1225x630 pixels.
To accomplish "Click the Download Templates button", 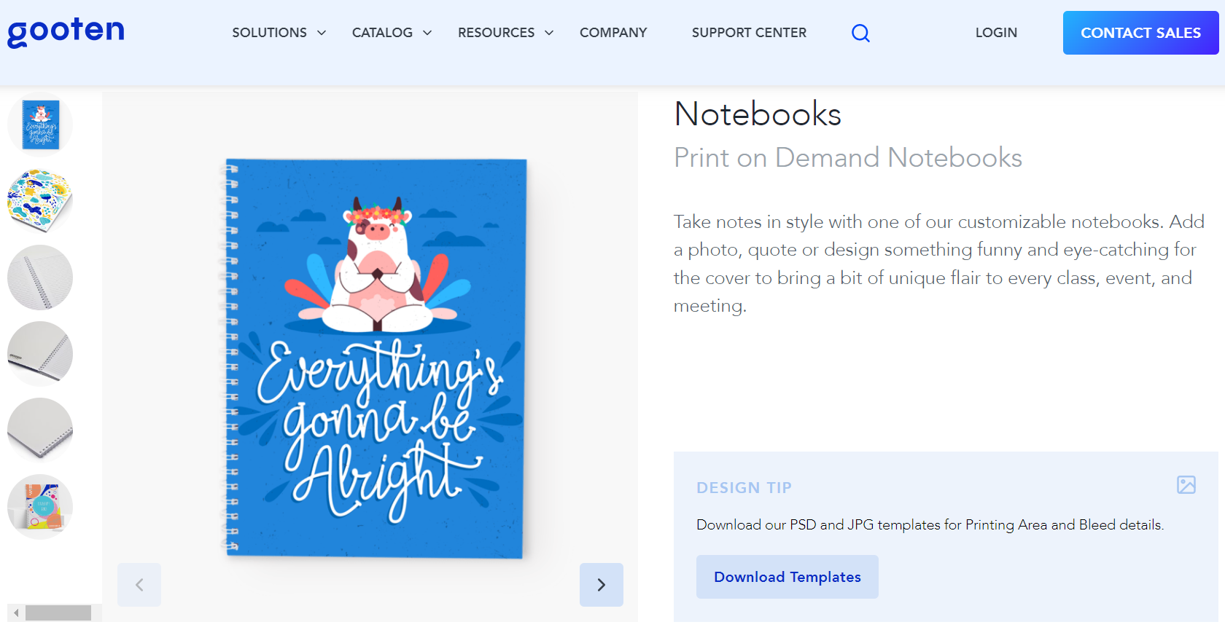I will (x=787, y=577).
